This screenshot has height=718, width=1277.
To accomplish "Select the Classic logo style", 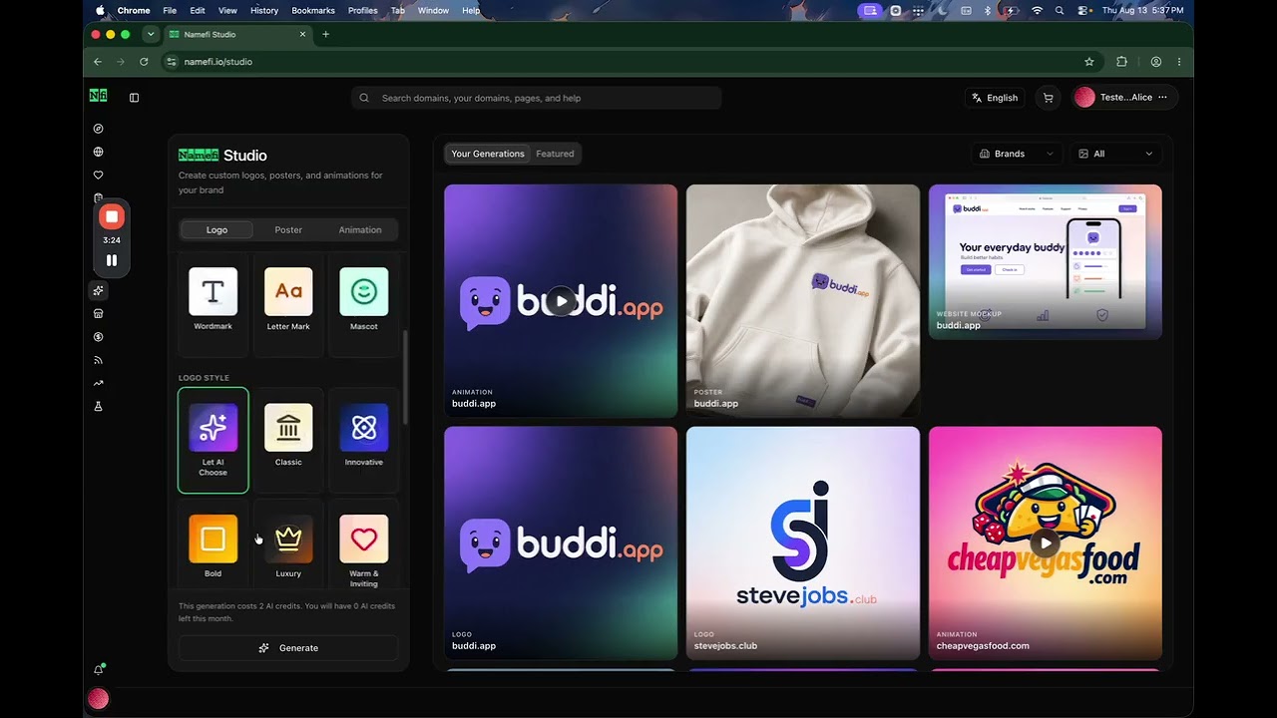I will [x=288, y=440].
